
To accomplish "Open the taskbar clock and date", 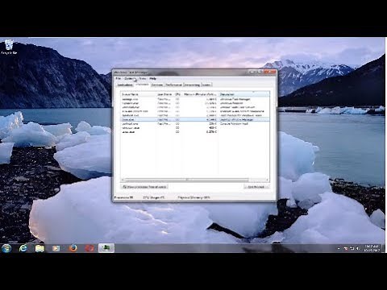I will 372,248.
